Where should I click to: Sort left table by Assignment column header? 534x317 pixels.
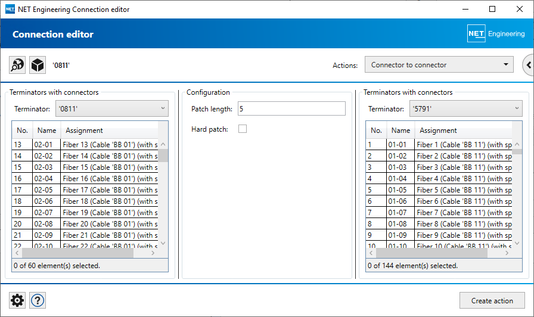tap(109, 130)
